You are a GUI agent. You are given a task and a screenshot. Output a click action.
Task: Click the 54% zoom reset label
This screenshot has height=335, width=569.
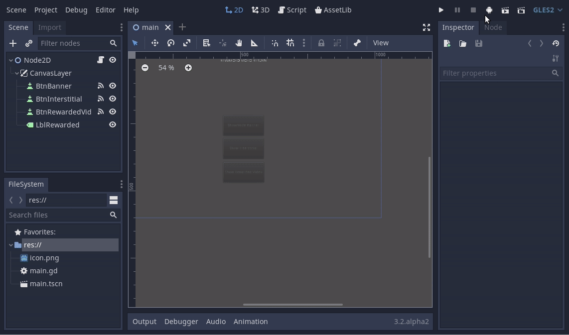[x=166, y=68]
